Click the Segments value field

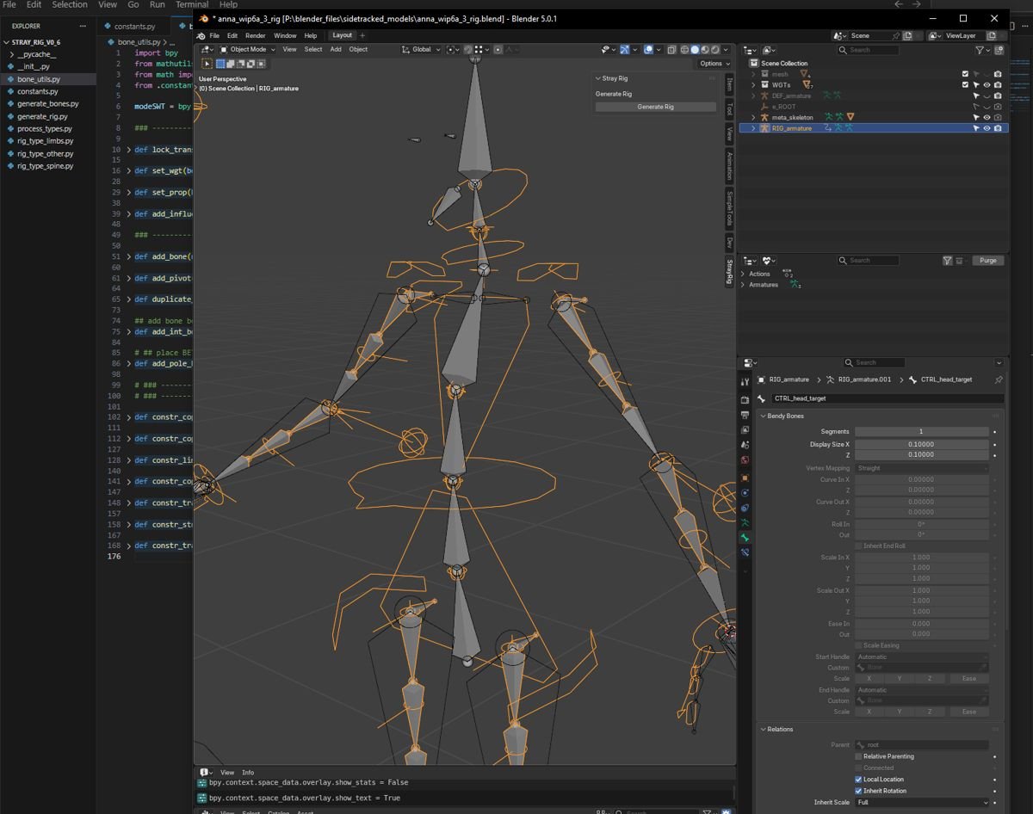920,432
